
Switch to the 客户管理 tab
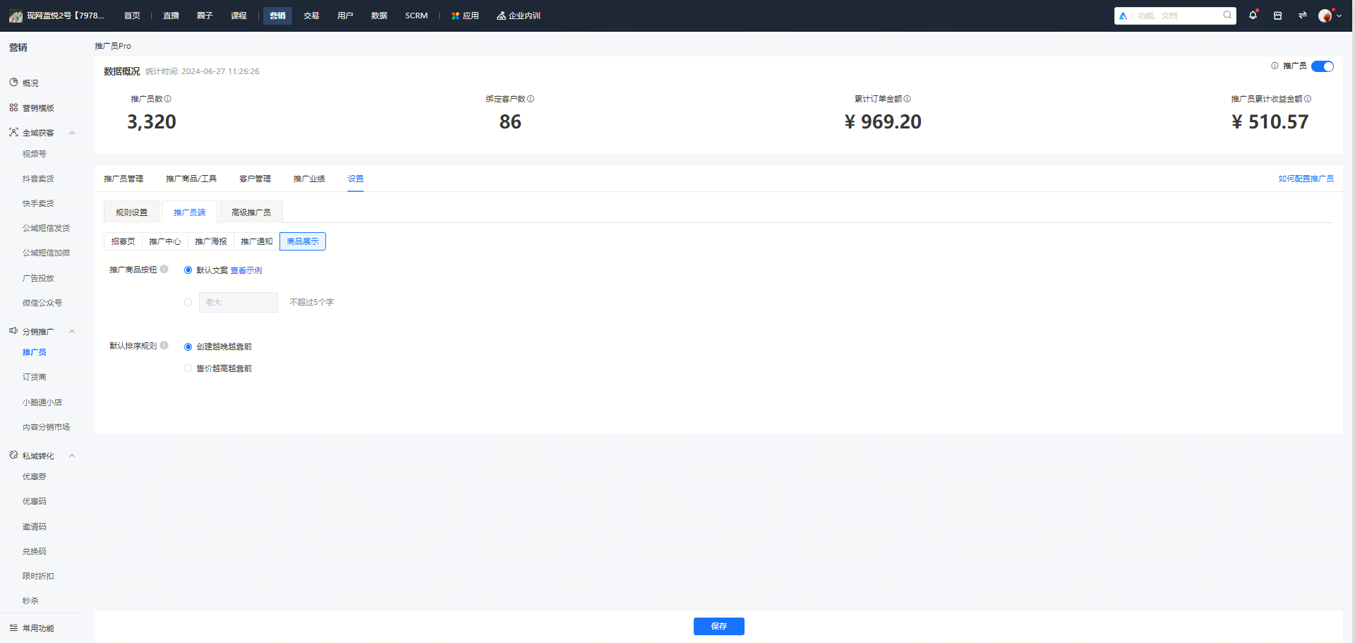coord(255,179)
